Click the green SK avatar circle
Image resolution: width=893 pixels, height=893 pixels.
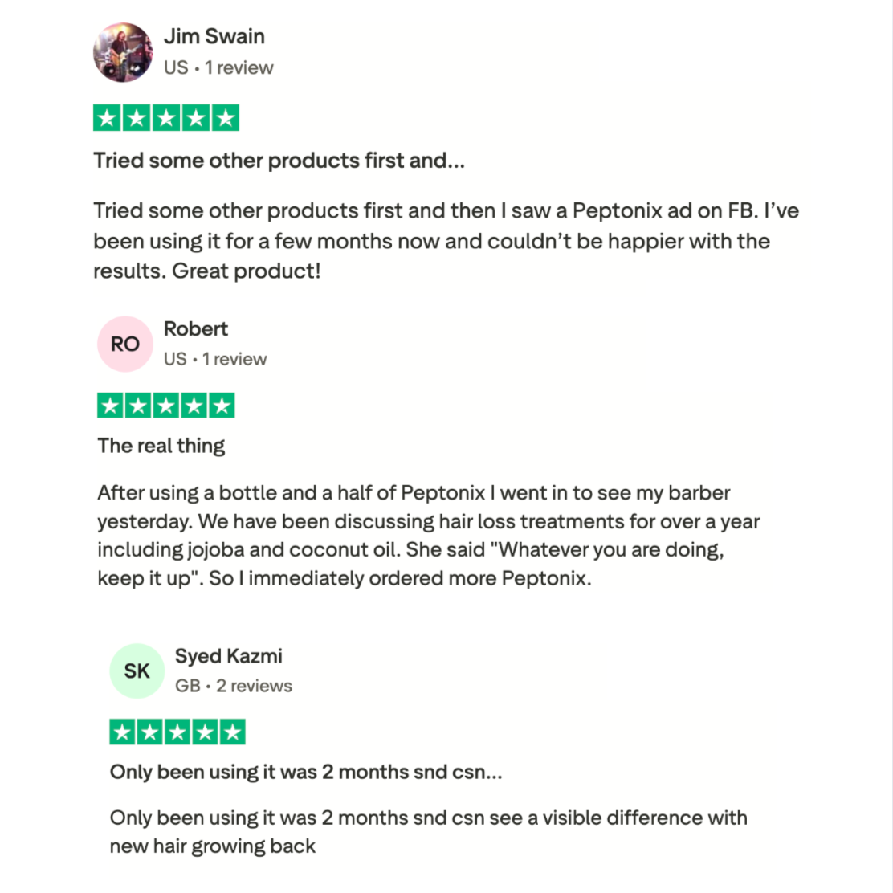[x=137, y=671]
